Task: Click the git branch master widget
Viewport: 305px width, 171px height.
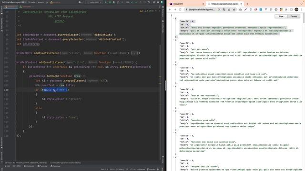Action: [151, 169]
